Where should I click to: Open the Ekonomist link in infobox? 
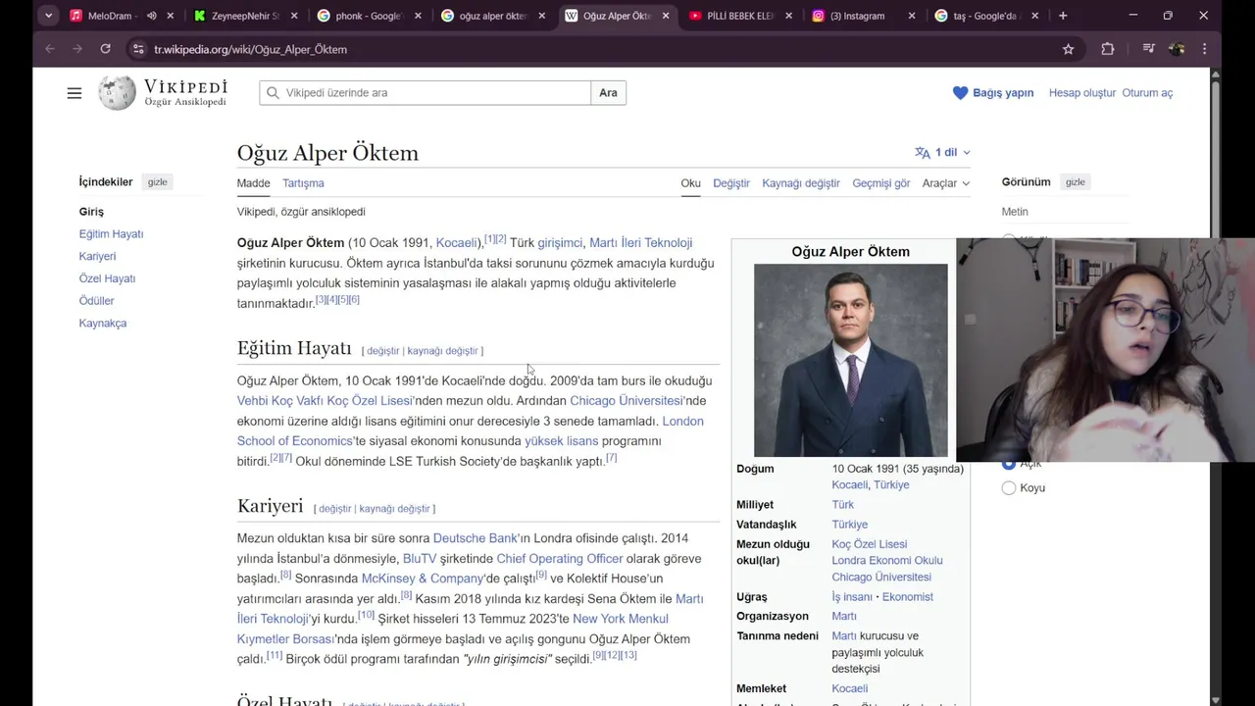point(908,597)
